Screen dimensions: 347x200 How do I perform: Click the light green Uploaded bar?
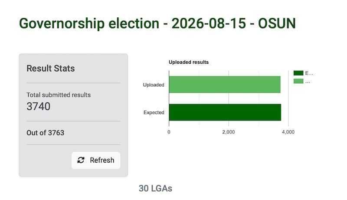click(225, 85)
